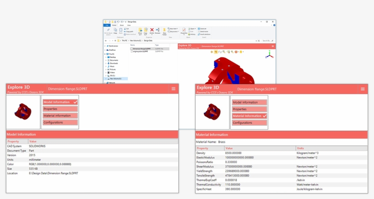Click flange thumbnail in right Explore 3D window
374x199 pixels.
point(212,112)
